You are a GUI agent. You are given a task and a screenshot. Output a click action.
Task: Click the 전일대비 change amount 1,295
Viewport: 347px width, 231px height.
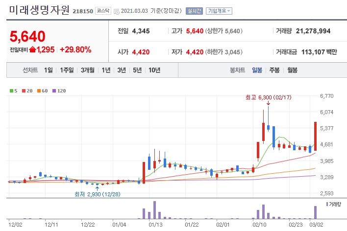coord(46,49)
